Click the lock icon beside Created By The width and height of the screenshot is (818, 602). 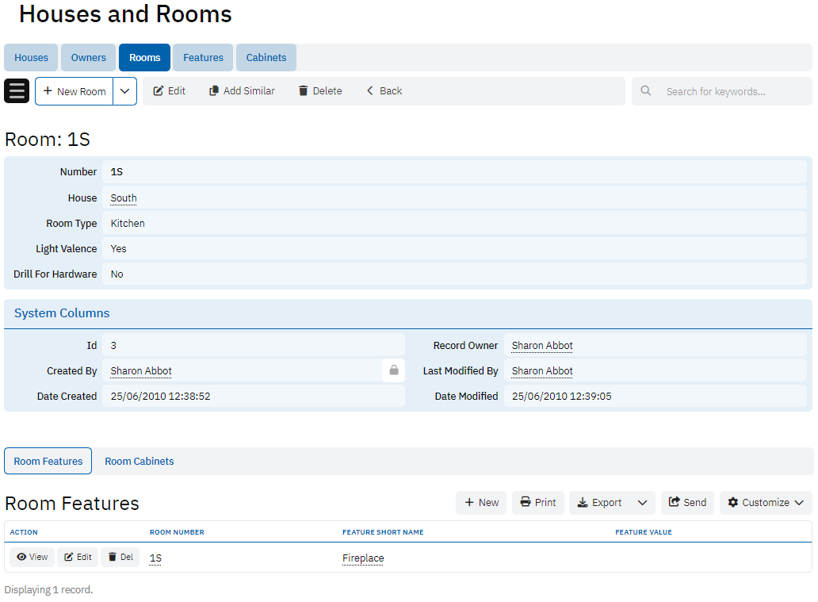393,370
